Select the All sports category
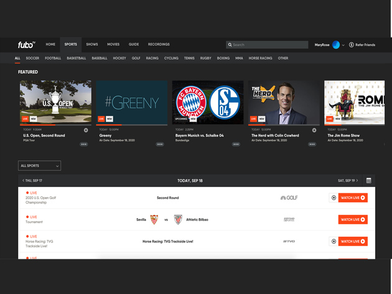This screenshot has height=294, width=392. pos(17,58)
